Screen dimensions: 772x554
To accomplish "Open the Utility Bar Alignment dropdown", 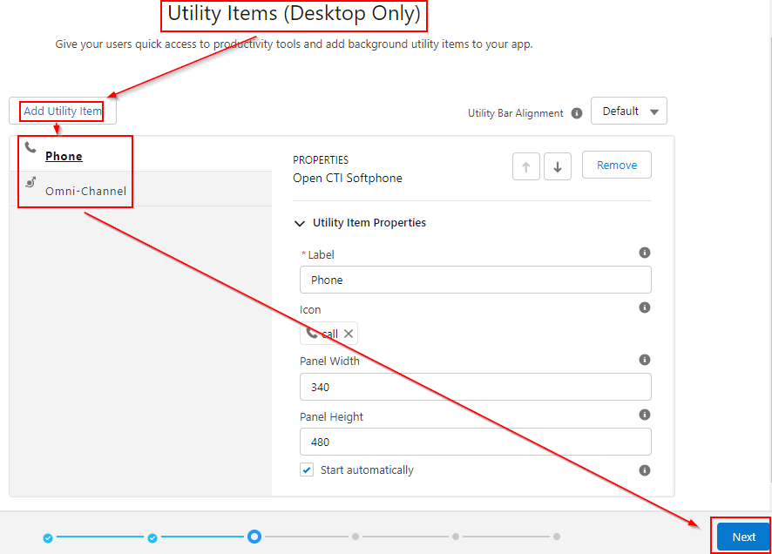I will (x=628, y=111).
